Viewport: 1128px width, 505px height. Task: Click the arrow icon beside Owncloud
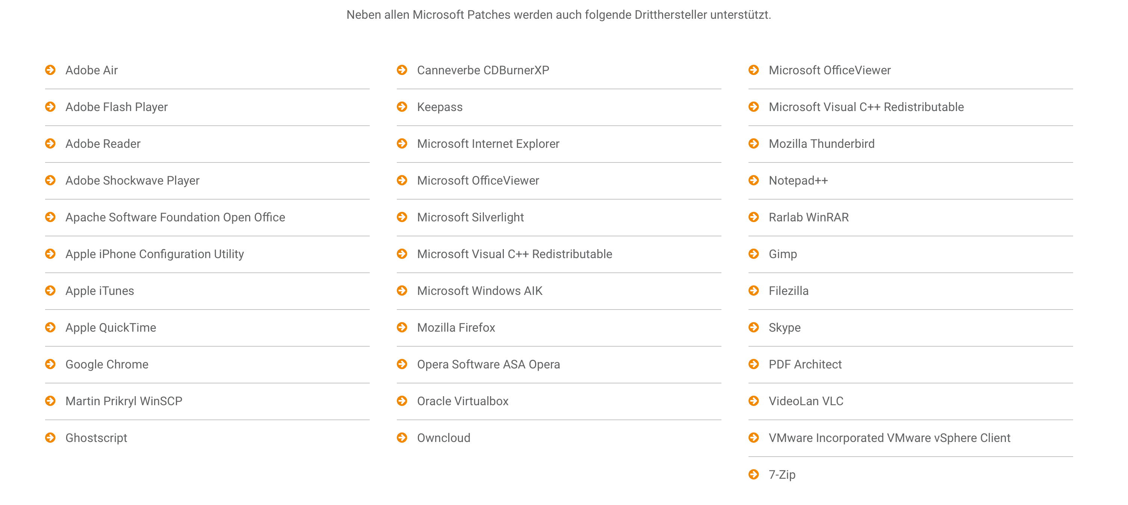(x=402, y=437)
